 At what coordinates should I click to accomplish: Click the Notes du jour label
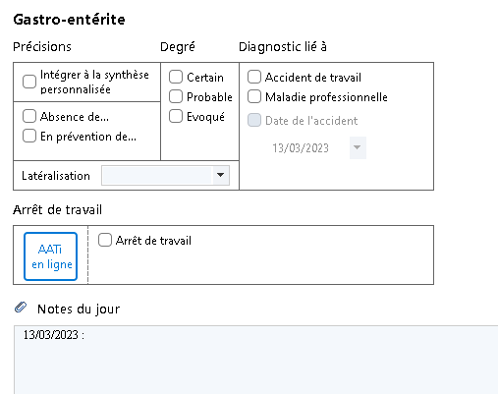(x=79, y=309)
